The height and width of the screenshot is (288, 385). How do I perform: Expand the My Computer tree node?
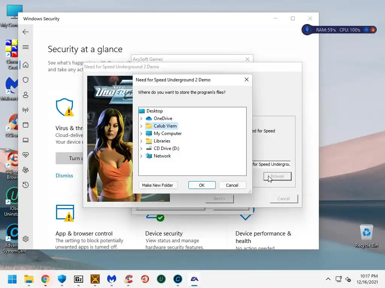coord(141,134)
